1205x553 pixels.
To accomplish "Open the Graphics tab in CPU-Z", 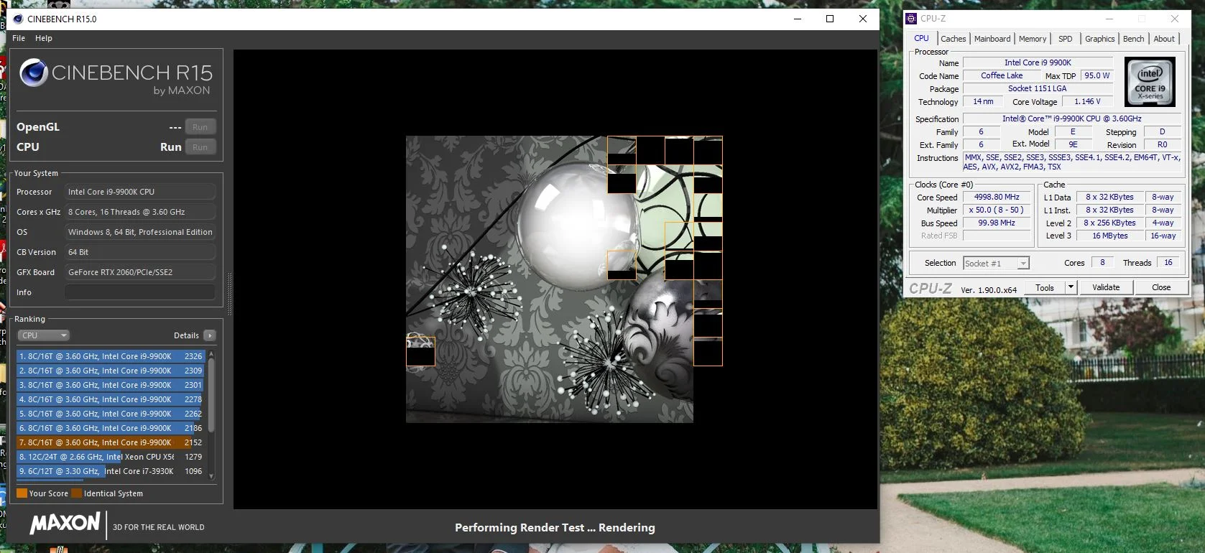I will [1099, 39].
